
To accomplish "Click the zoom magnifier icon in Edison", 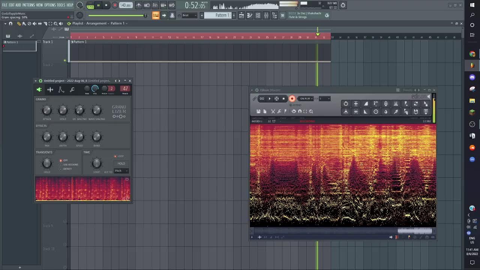I will click(x=311, y=111).
